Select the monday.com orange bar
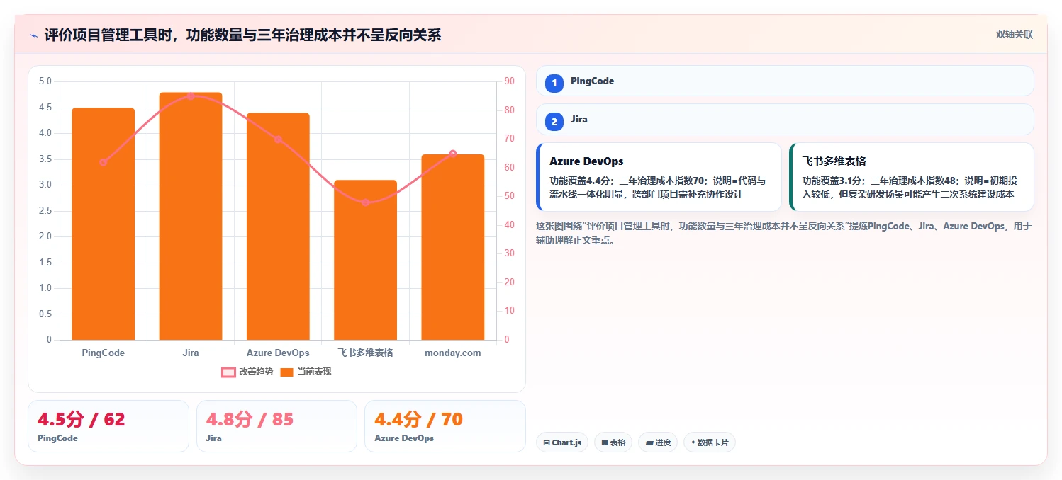1062x480 pixels. click(453, 247)
